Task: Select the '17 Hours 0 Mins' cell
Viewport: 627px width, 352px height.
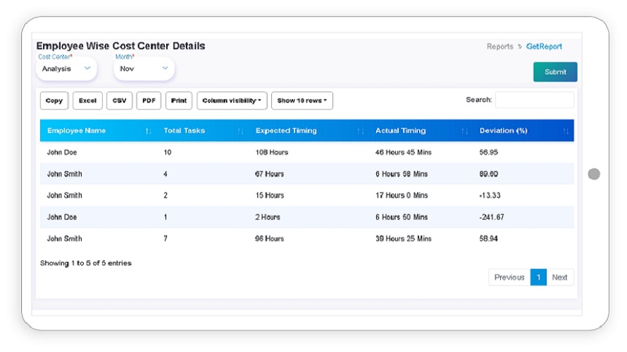Action: [402, 196]
